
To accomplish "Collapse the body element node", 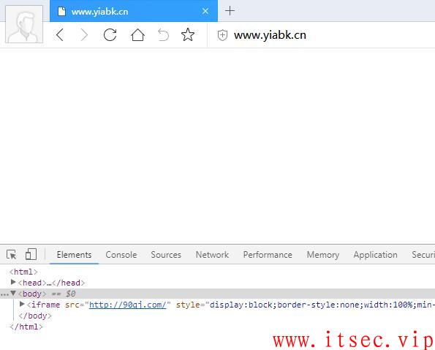I will (x=13, y=294).
